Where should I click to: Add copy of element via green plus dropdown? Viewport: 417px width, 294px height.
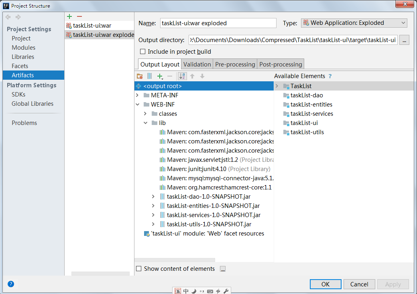[160, 77]
